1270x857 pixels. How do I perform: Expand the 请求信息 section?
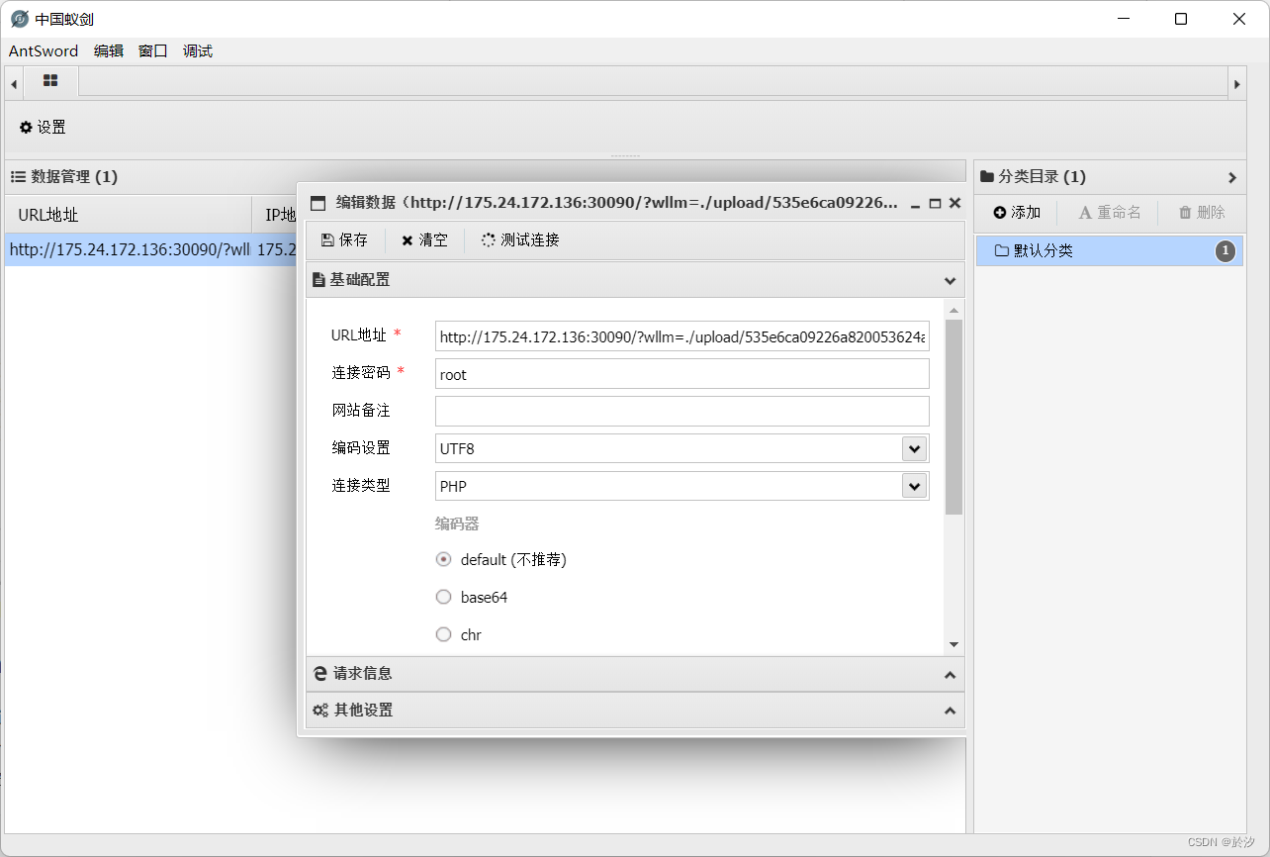(x=635, y=674)
